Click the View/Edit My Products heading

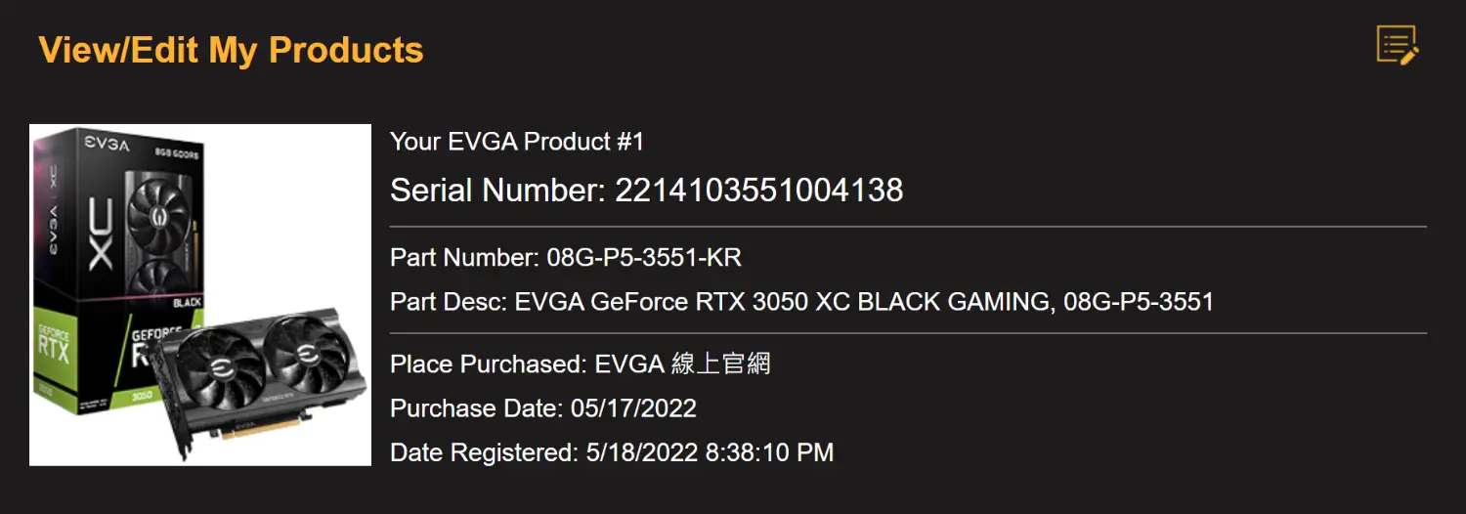coord(231,50)
